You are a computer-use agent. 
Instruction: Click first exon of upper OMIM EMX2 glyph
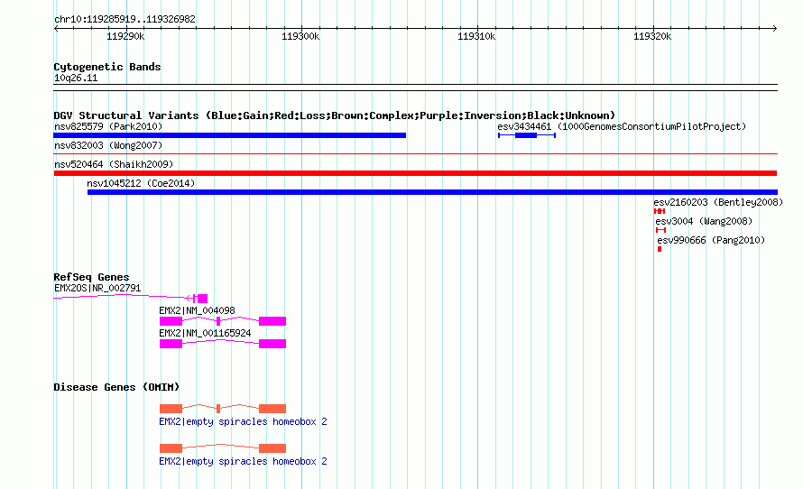click(171, 409)
